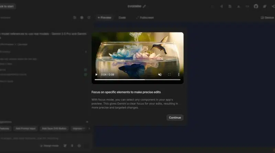Viewport: 275px width, 153px height.
Task: Click the save copy icon in the top toolbar
Action: point(230,6)
